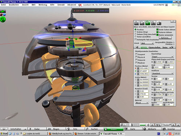The image size is (181, 136).
Task: Play the music stream
Action: tap(125, 125)
